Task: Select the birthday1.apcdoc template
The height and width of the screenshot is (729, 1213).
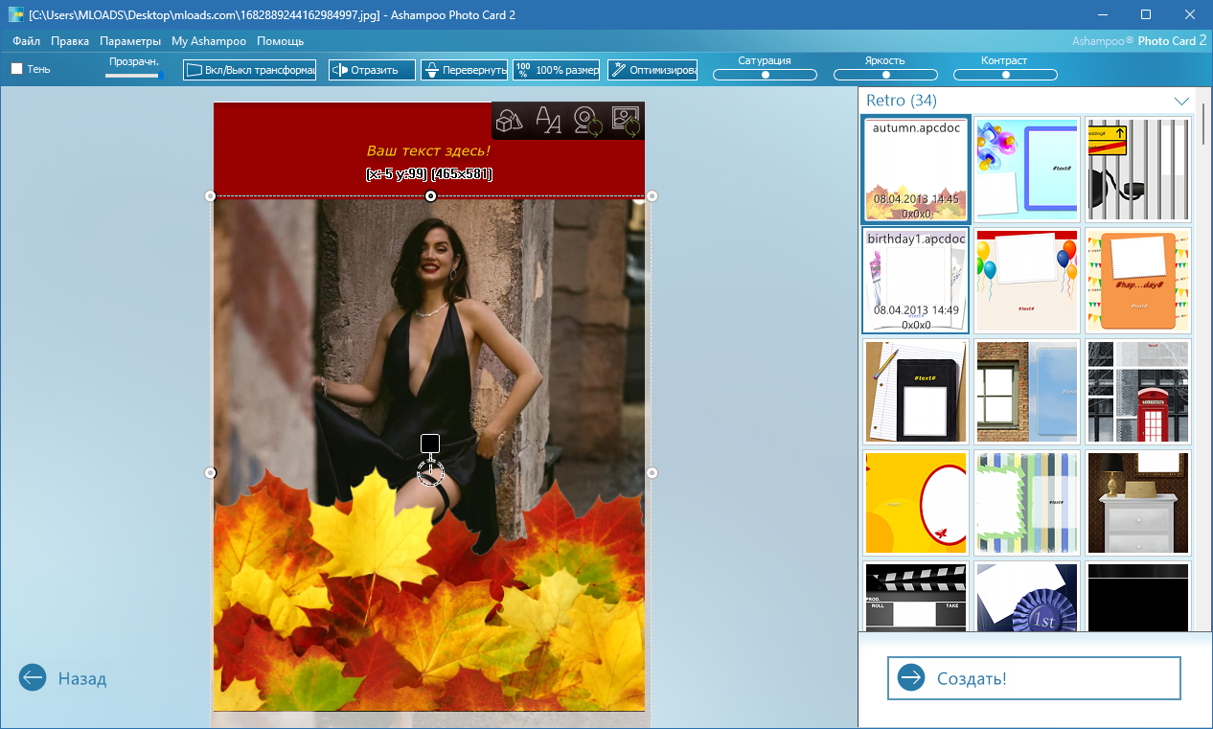Action: (916, 281)
